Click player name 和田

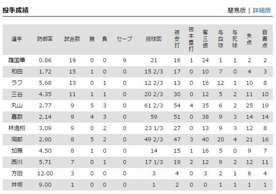point(17,71)
